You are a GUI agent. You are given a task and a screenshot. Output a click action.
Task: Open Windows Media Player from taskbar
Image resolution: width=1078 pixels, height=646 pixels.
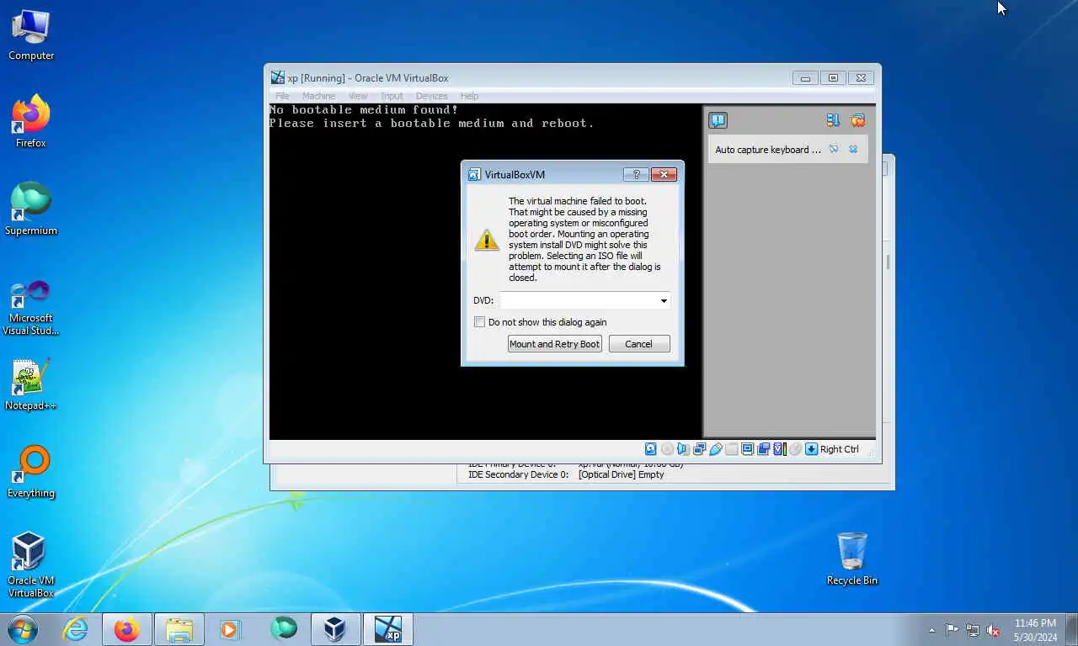point(230,629)
